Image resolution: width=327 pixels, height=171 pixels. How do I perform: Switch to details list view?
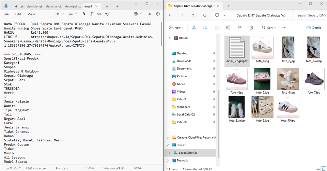click(x=318, y=169)
